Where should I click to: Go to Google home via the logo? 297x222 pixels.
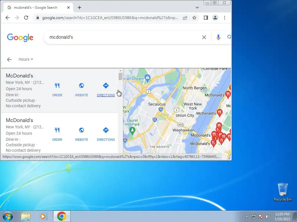click(x=20, y=38)
